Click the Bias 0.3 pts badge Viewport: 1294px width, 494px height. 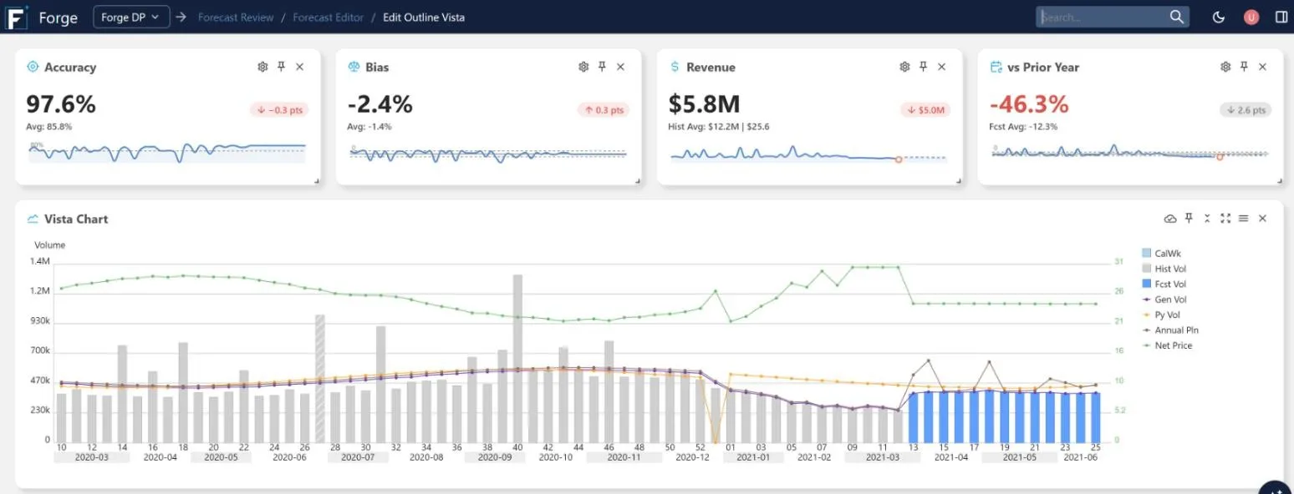[603, 110]
